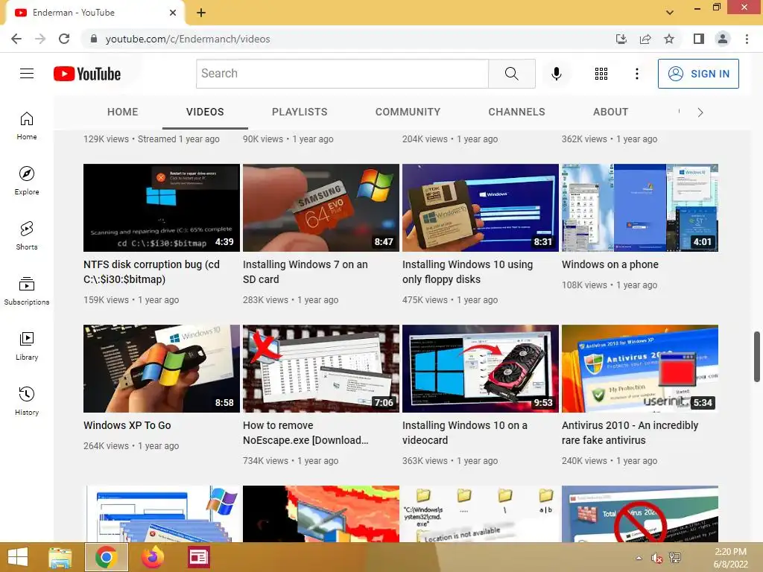Bookmark this page with star icon
The height and width of the screenshot is (572, 763).
[x=669, y=39]
